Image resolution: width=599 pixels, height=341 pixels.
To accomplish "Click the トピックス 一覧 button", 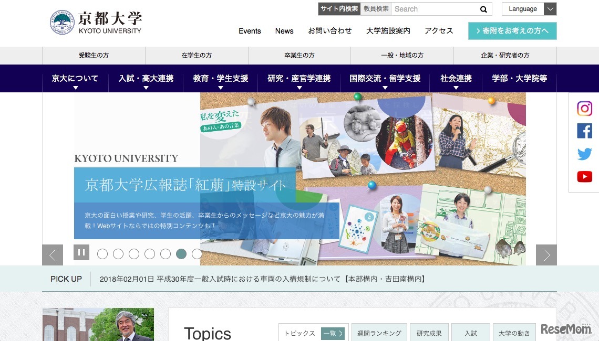I will (x=333, y=333).
